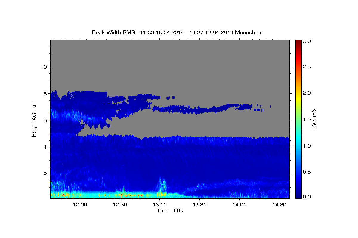Click the colorbar value 0.0
Screen dimensions: 358x238
coord(307,197)
